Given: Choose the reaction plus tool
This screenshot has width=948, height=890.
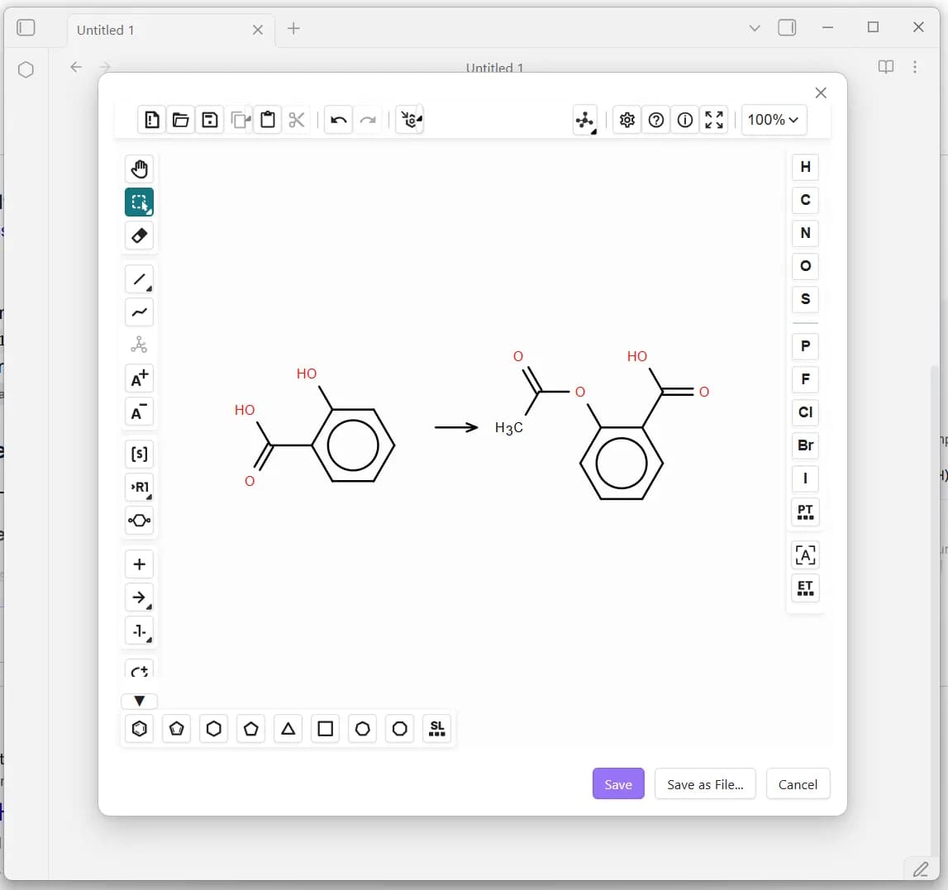Looking at the screenshot, I should [x=139, y=564].
